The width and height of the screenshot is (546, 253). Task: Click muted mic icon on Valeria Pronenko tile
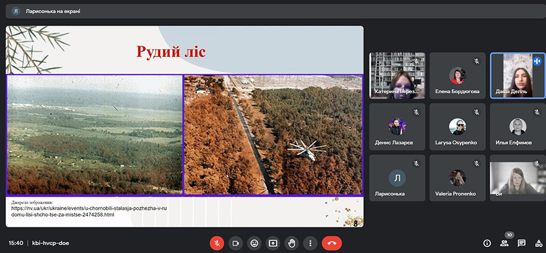(x=477, y=164)
